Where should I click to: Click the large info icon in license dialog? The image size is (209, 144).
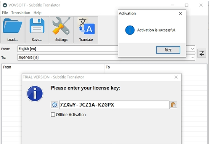[x=35, y=94]
